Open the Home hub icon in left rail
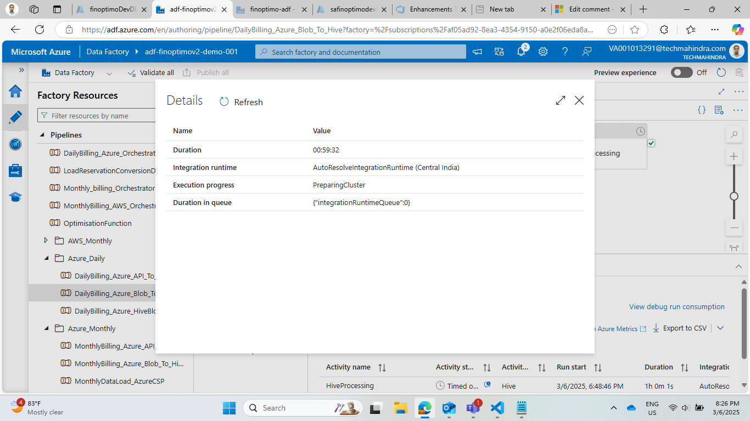The image size is (750, 421). click(15, 91)
